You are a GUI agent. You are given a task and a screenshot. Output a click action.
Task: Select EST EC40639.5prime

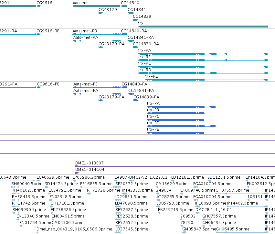[x=53, y=177]
